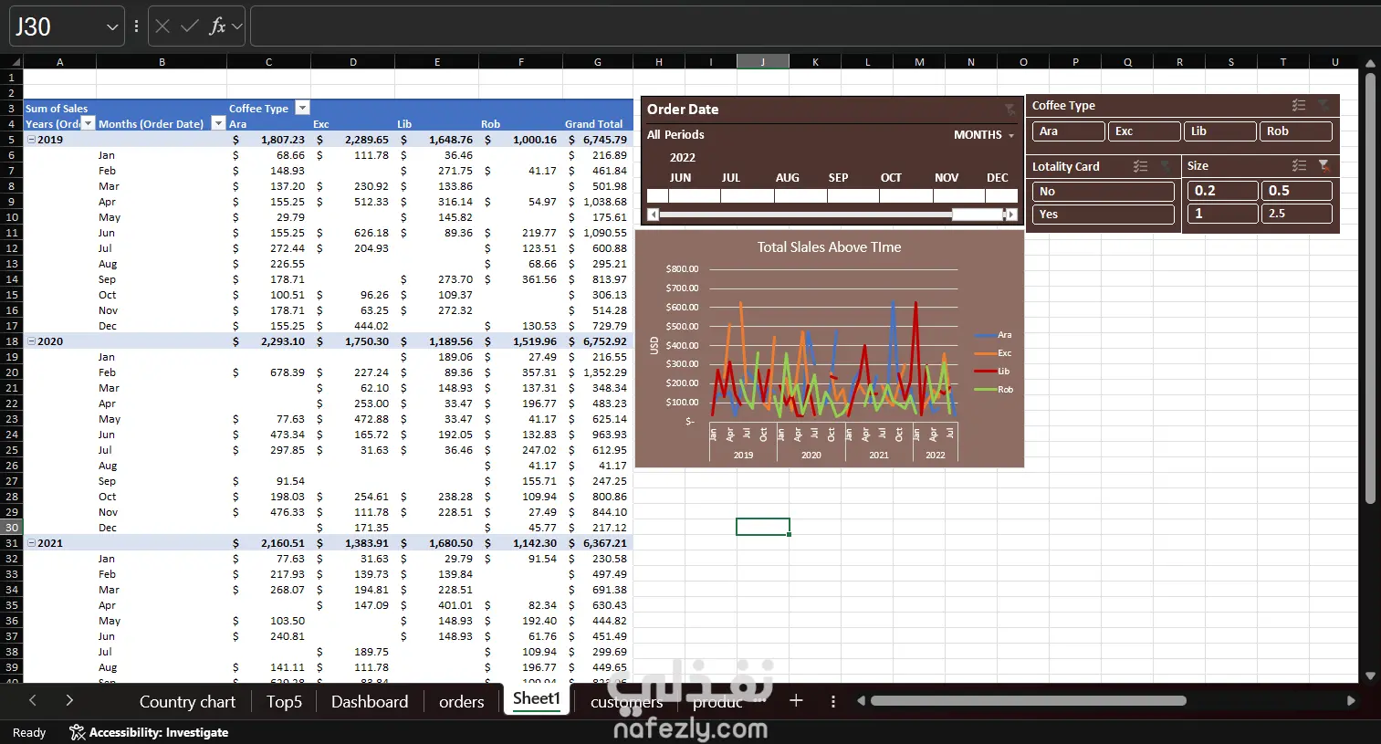Viewport: 1381px width, 744px height.
Task: Switch to the orders sheet tab
Action: coord(462,701)
